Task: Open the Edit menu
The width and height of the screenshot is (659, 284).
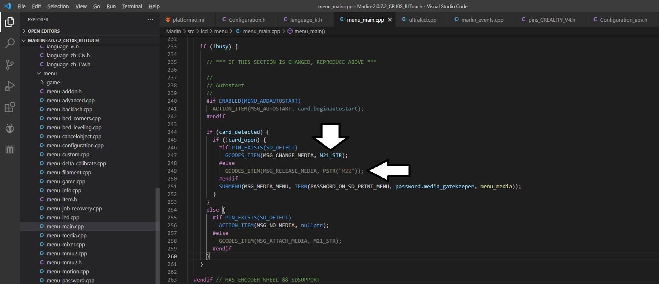Action: pos(36,6)
